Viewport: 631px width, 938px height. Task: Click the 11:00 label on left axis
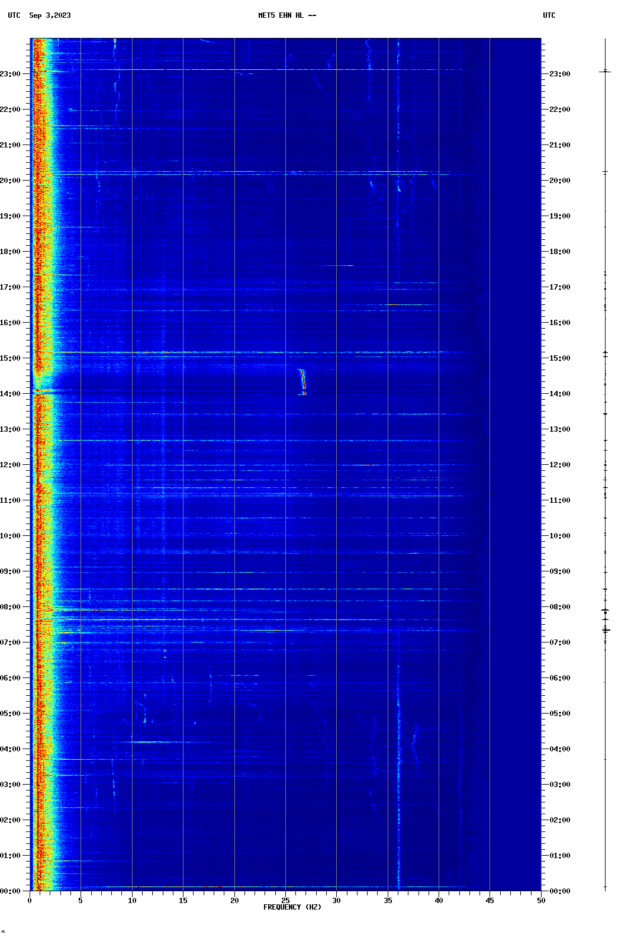(11, 500)
